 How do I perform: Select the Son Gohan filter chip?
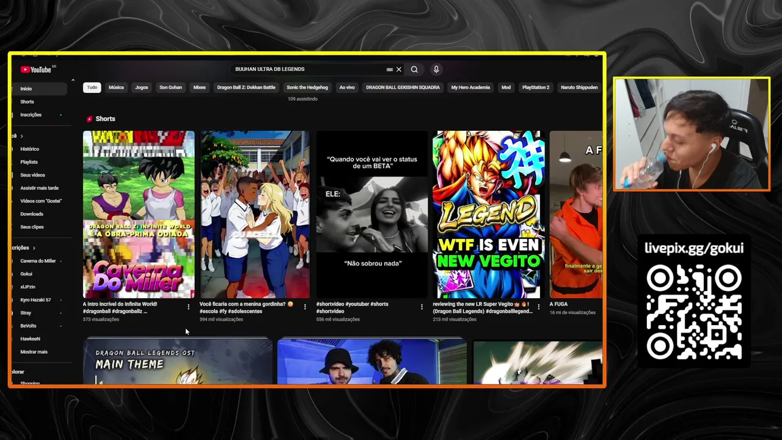click(170, 87)
